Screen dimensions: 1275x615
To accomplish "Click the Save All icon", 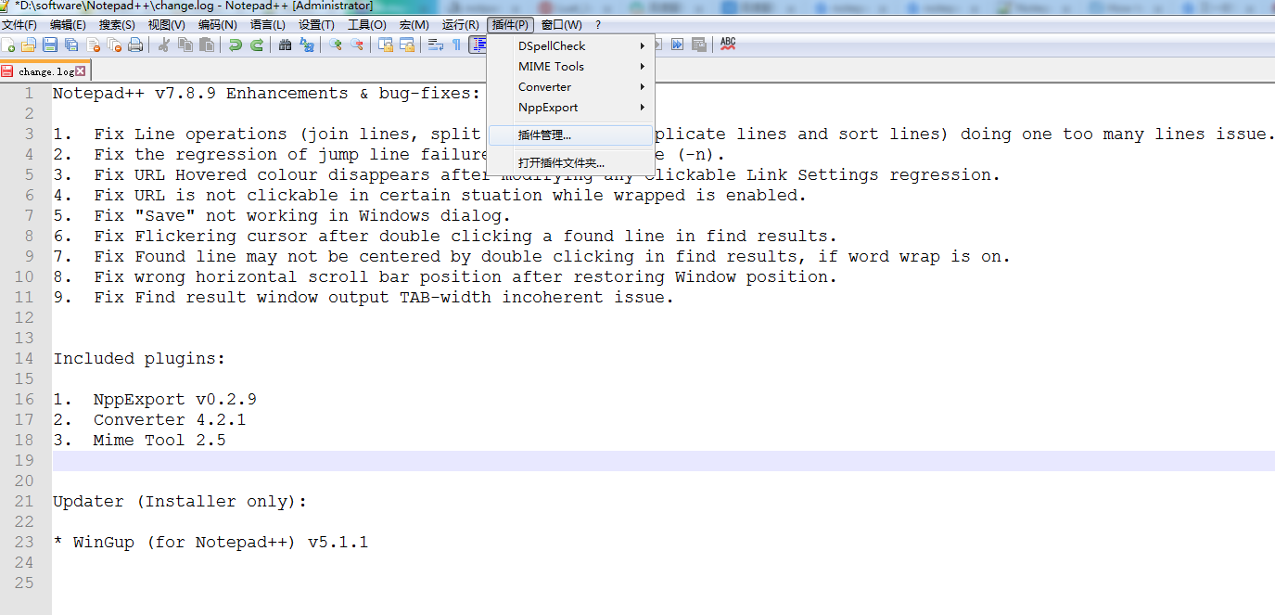I will pos(71,45).
